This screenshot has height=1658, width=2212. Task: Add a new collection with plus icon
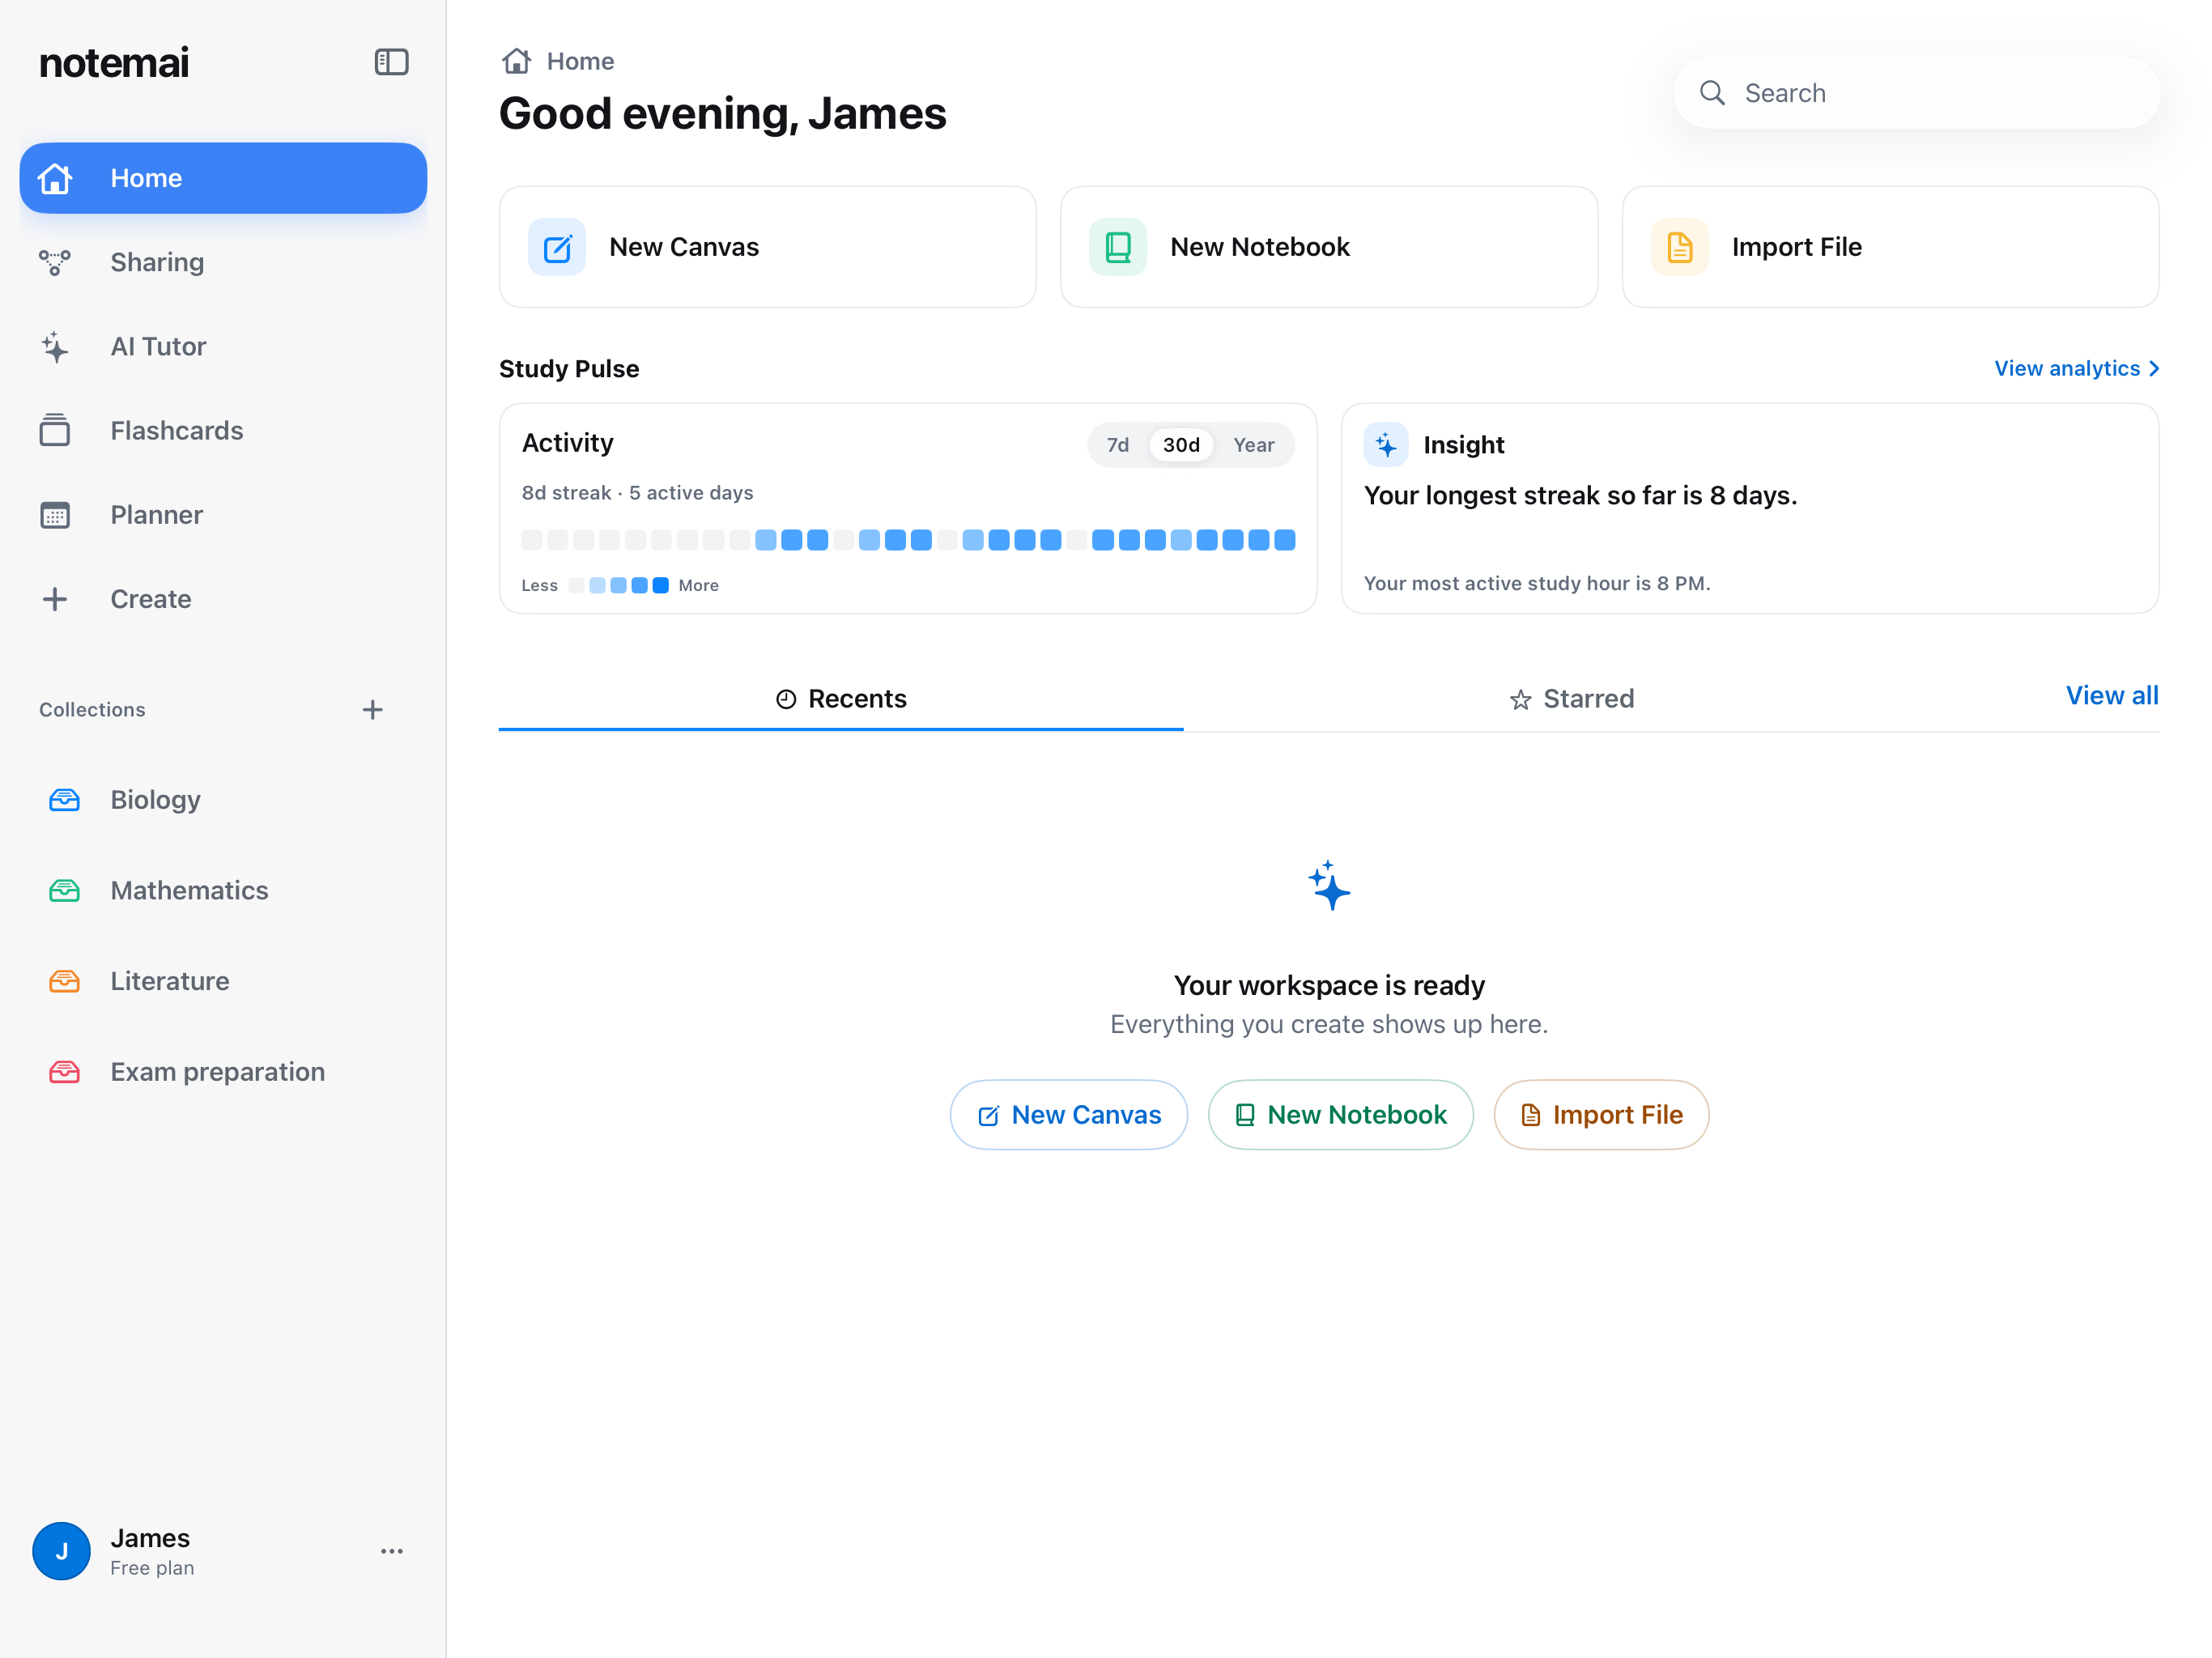pos(372,710)
